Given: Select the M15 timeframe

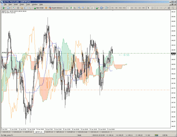Looking at the screenshot, I should coord(120,8).
